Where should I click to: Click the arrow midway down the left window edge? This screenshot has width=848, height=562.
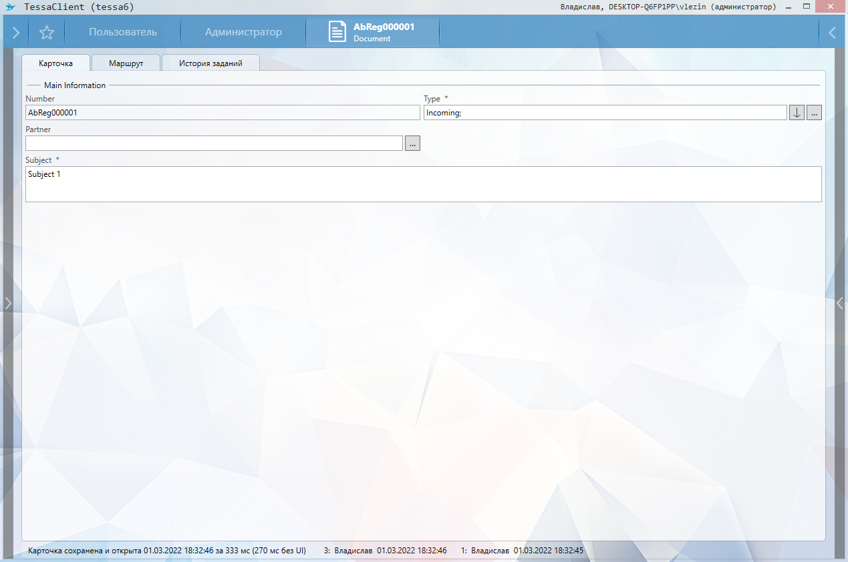(8, 303)
